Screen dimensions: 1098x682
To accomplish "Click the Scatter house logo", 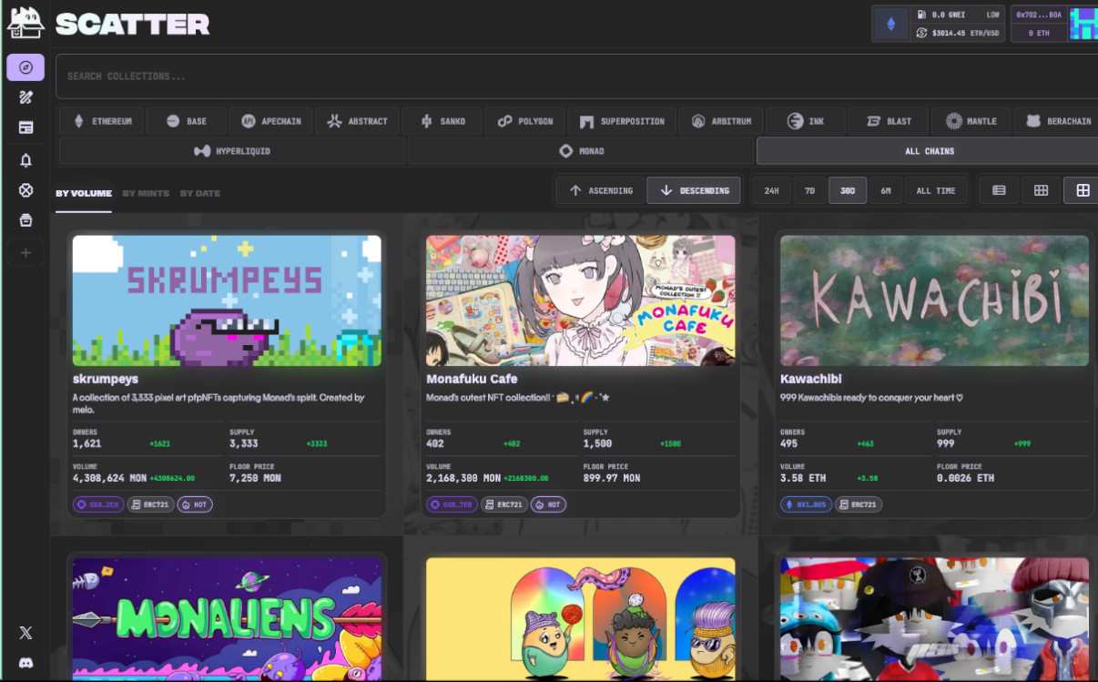I will point(25,24).
